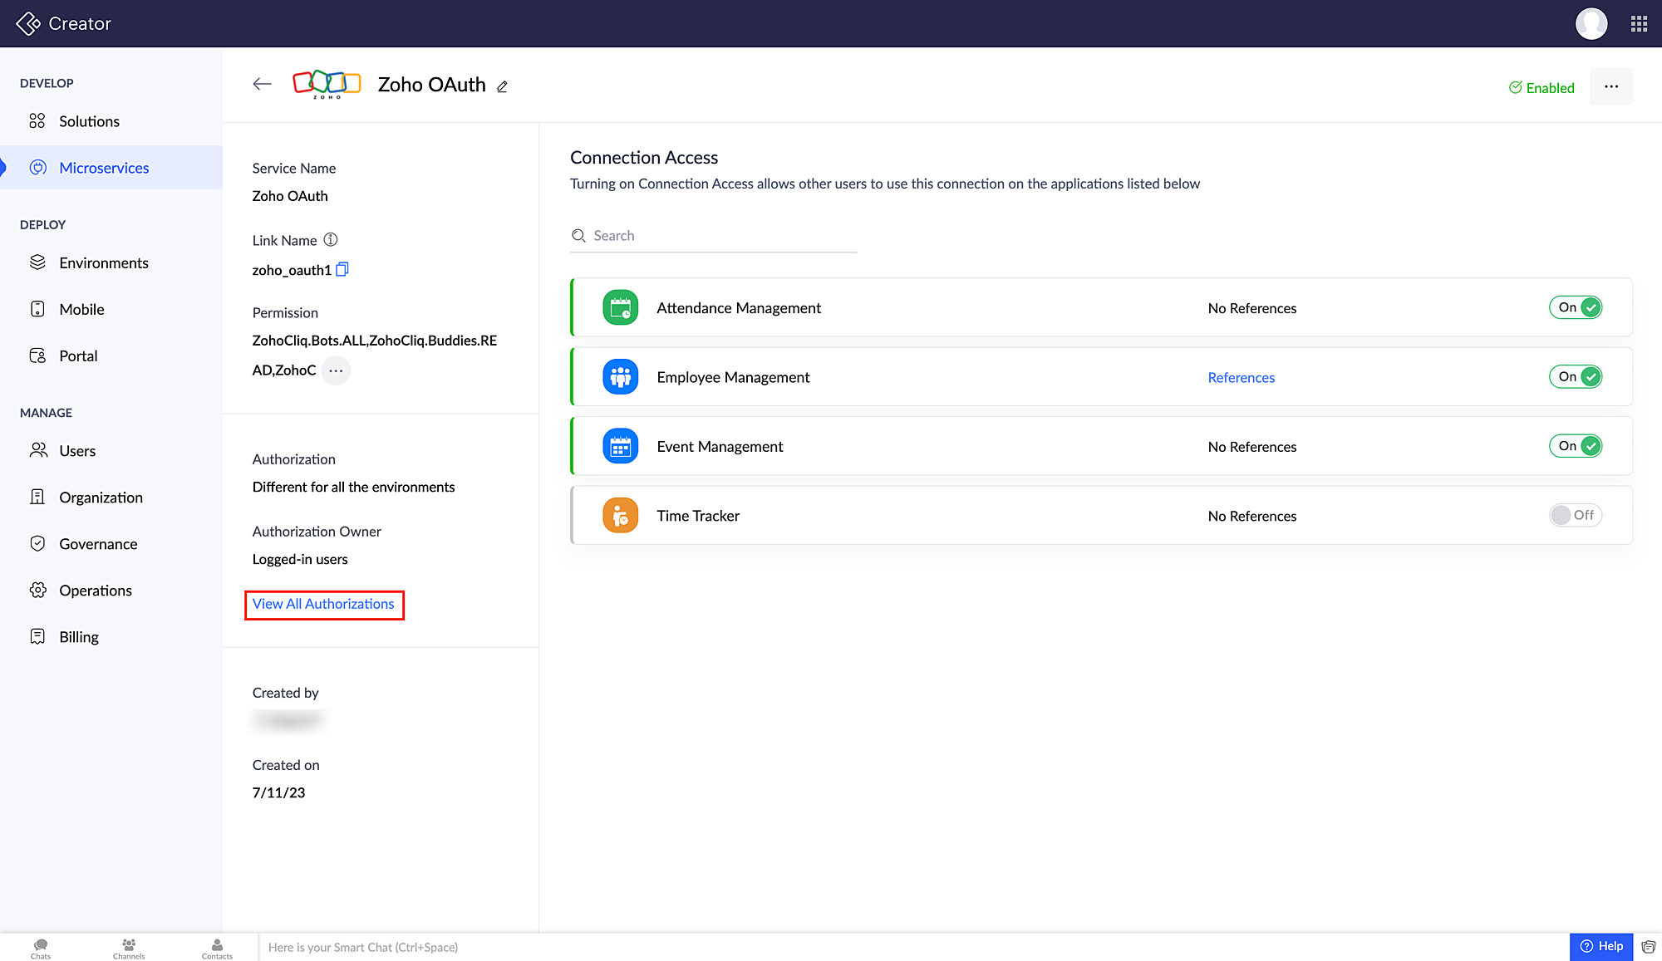This screenshot has width=1662, height=961.
Task: Open the more options menu beside Enabled
Action: pyautogui.click(x=1610, y=86)
